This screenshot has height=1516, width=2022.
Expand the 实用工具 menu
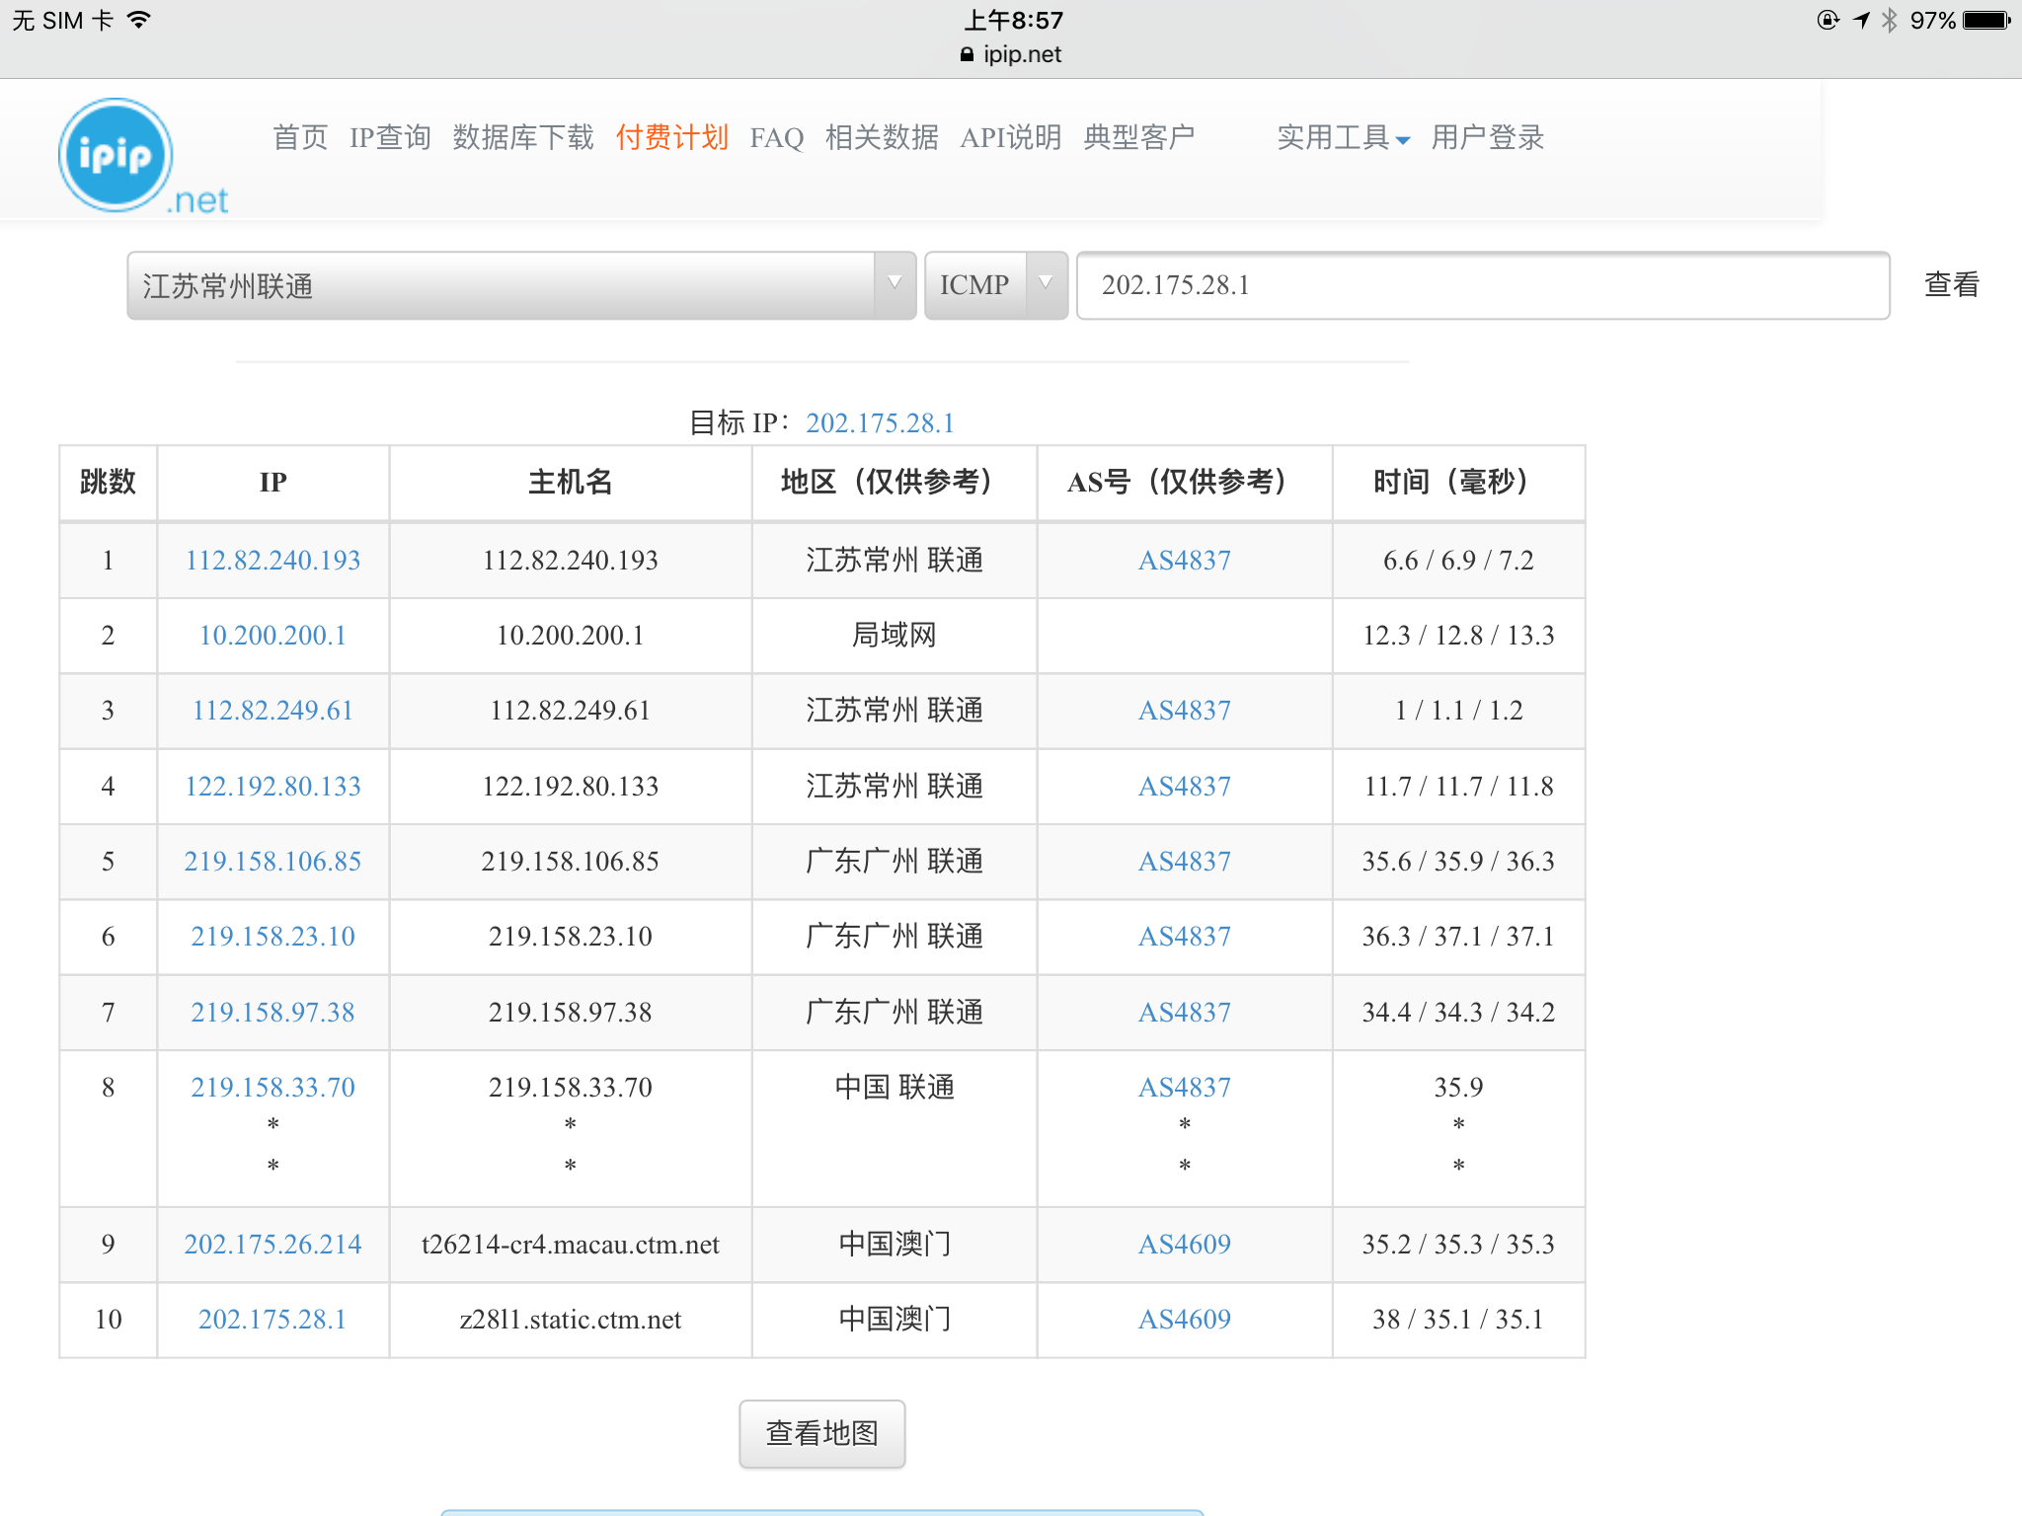click(x=1342, y=137)
